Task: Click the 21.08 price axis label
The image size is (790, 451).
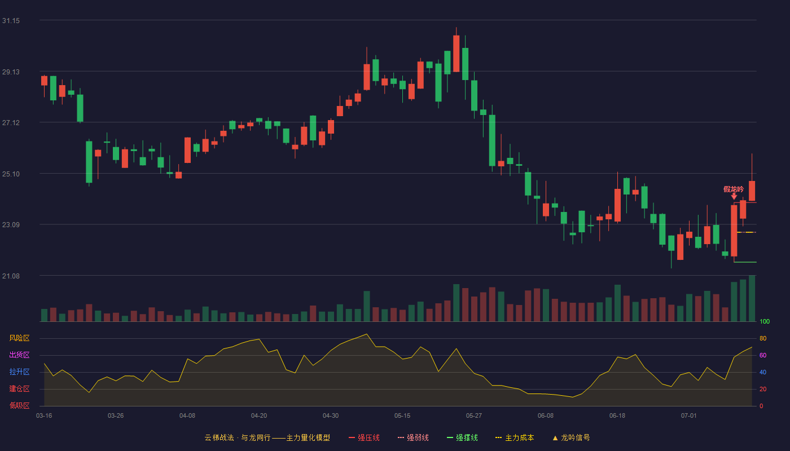Action: tap(11, 276)
